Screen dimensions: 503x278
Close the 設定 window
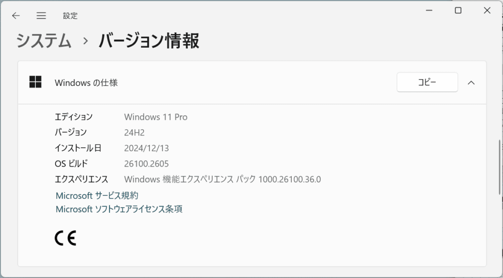[x=487, y=11]
